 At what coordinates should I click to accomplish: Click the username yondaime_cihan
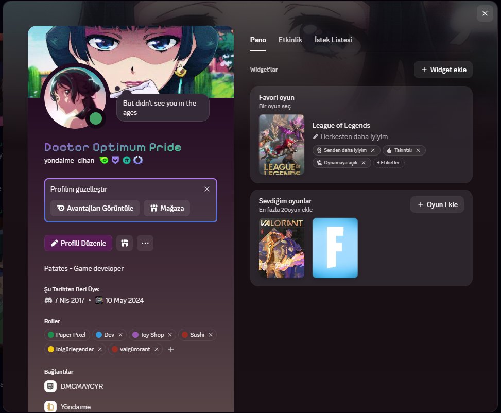70,161
